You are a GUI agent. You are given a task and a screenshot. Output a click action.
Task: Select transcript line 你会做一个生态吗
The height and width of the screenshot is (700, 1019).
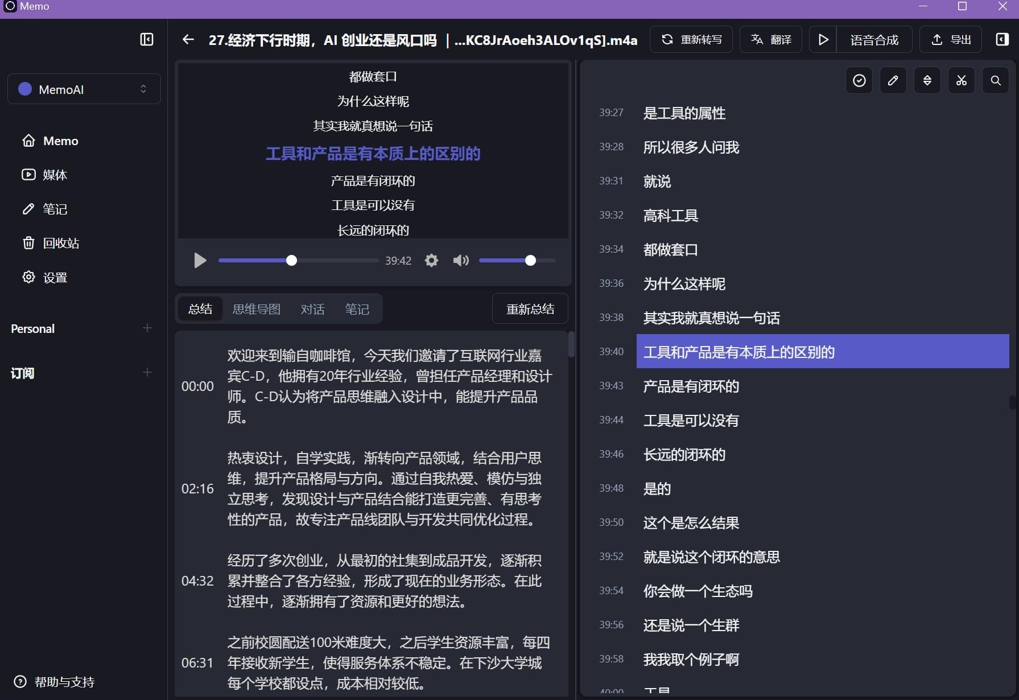698,591
